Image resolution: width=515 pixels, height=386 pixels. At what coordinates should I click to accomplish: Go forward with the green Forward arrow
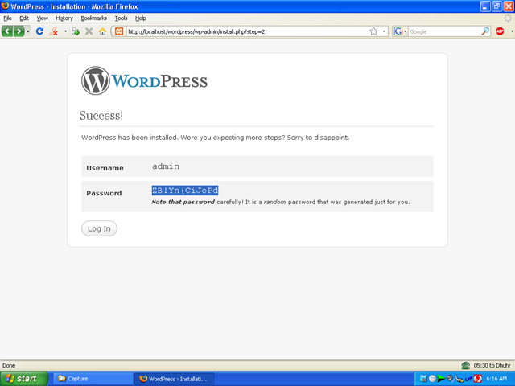(x=19, y=31)
